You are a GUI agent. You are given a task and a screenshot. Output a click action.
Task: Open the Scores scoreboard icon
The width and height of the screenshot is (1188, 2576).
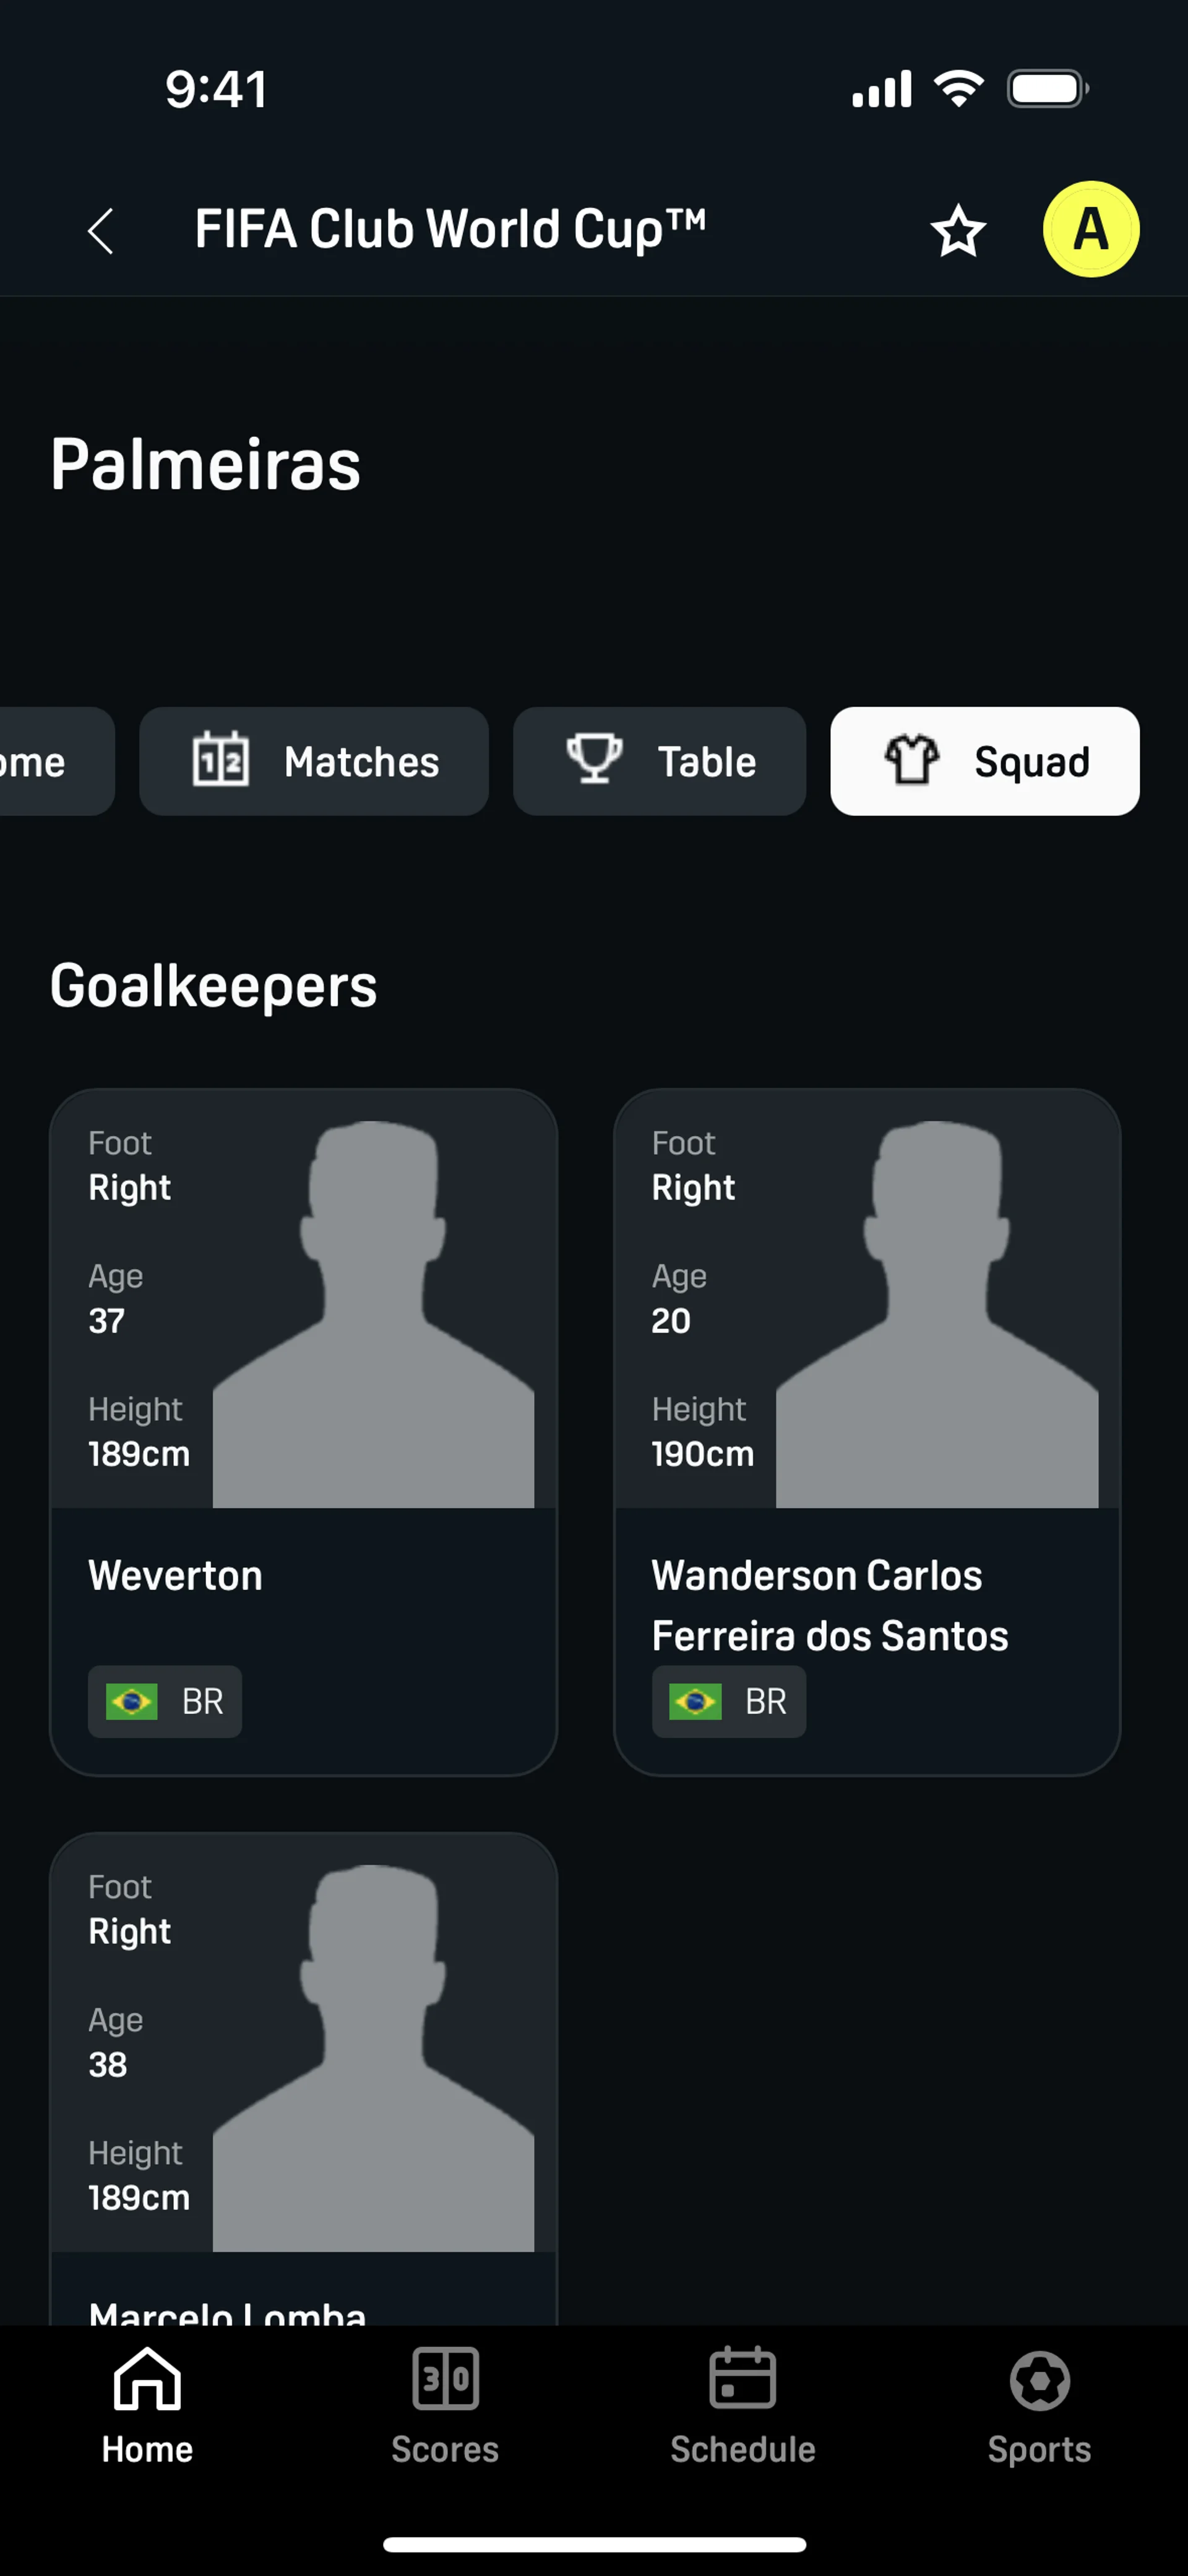(x=445, y=2380)
